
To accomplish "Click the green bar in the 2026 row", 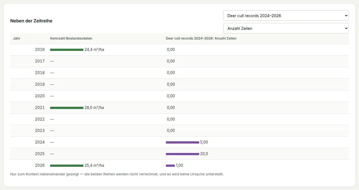I will (67, 166).
